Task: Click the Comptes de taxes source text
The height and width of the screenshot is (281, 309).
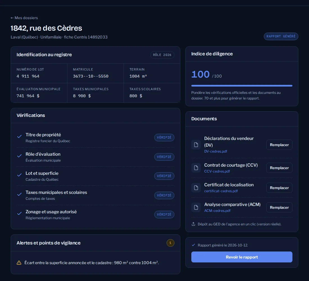Action: tap(40, 199)
